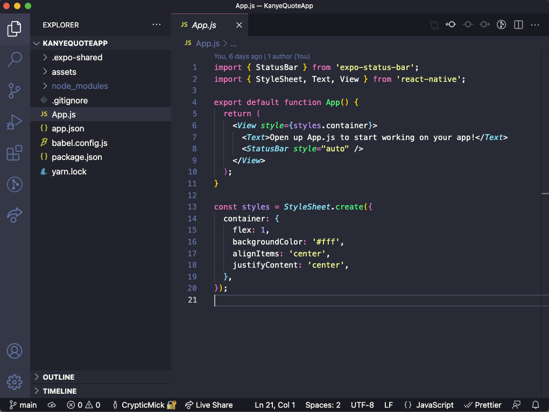Viewport: 549px width, 412px height.
Task: Expand the TIMELINE section
Action: (x=101, y=391)
